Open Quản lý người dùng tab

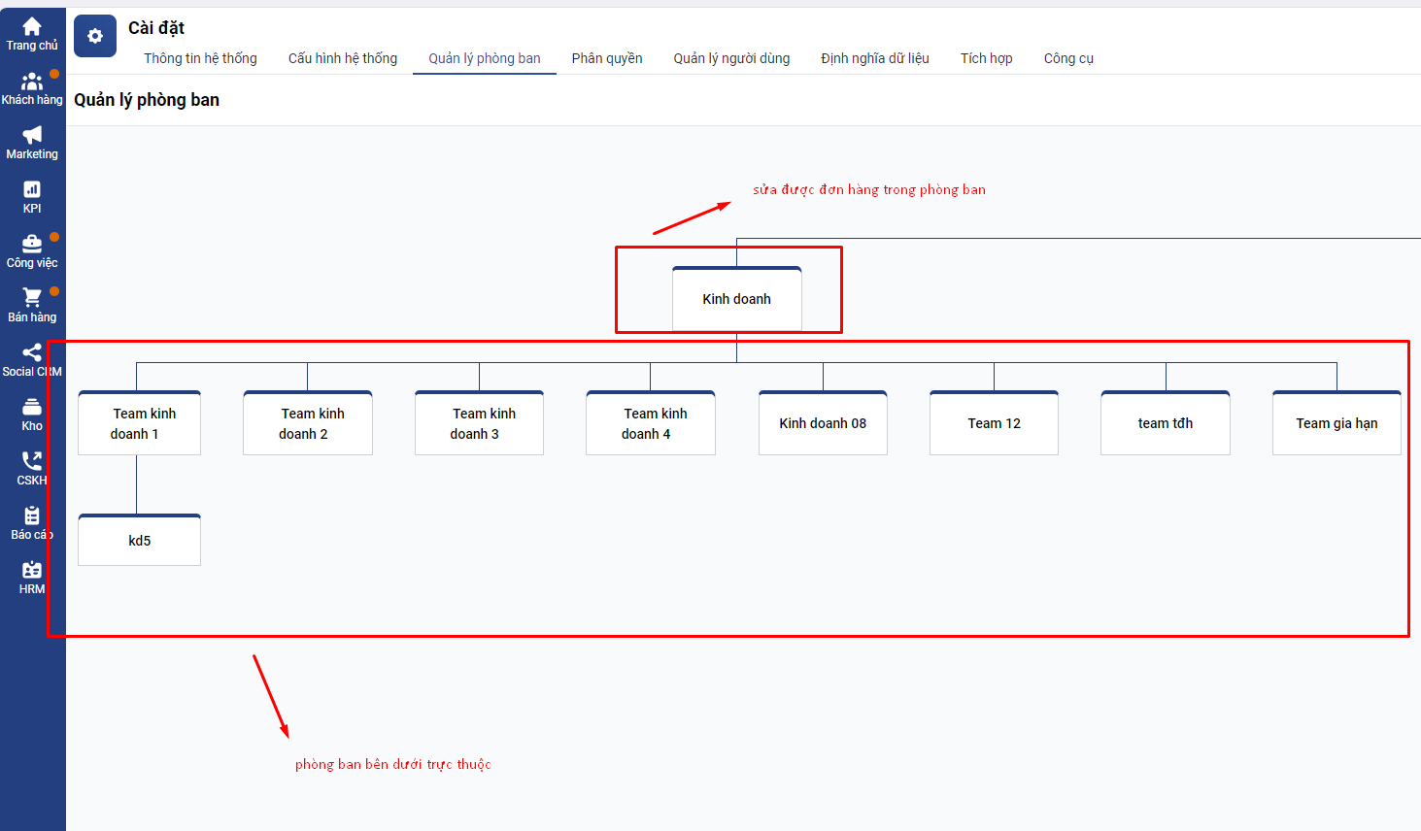pyautogui.click(x=731, y=58)
